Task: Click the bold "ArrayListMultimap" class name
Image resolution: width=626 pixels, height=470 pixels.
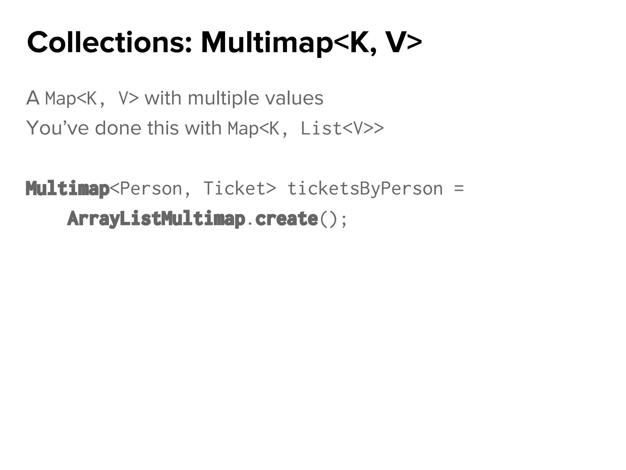Action: point(156,218)
